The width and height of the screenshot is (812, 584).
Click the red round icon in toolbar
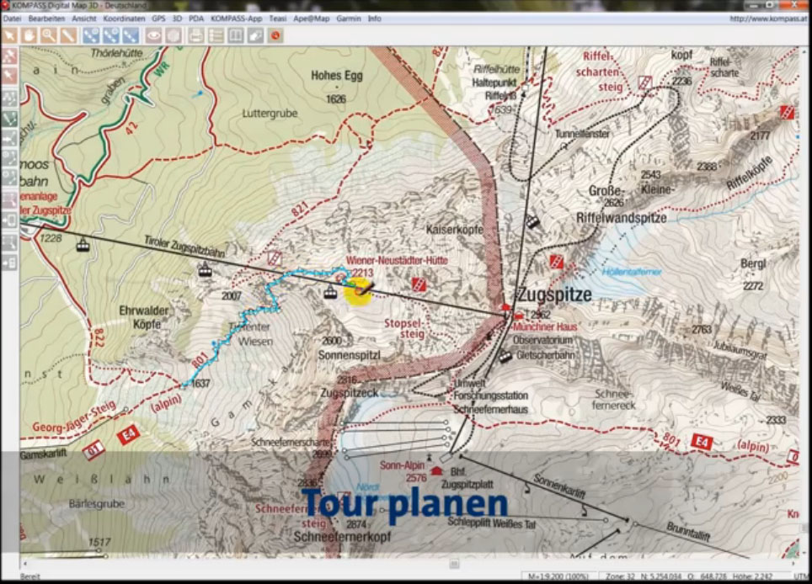[275, 35]
